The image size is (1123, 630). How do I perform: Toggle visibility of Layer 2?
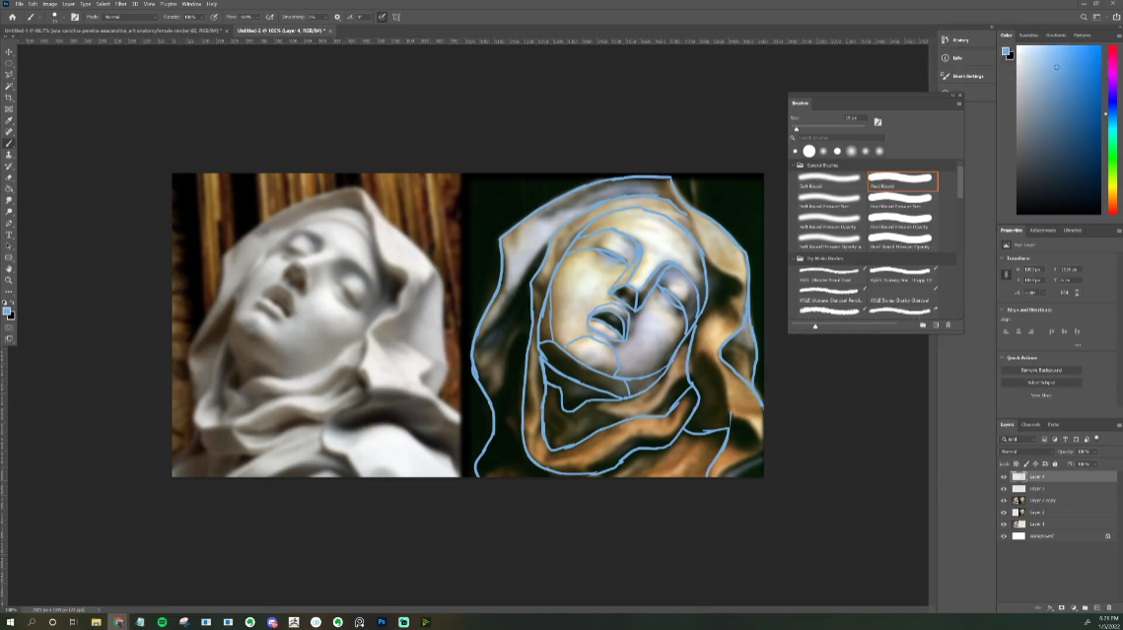tap(1004, 513)
